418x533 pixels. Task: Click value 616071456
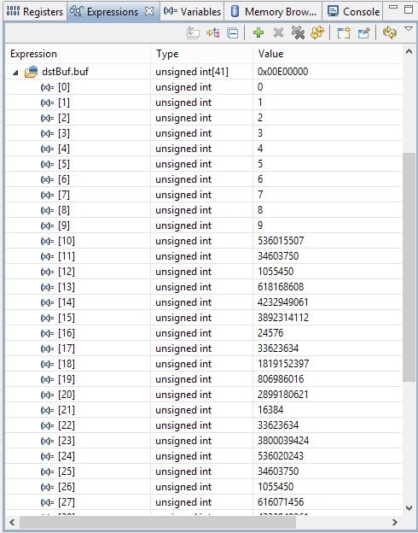pos(281,502)
